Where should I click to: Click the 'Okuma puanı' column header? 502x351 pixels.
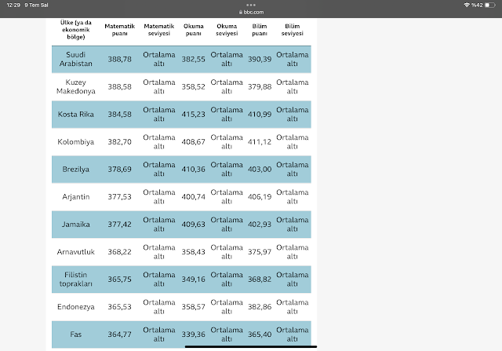tap(193, 31)
